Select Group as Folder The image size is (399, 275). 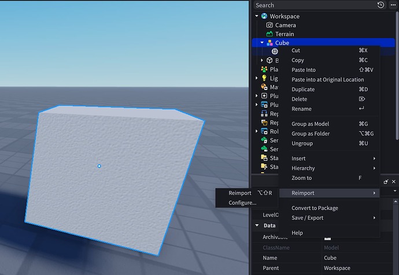pos(330,133)
